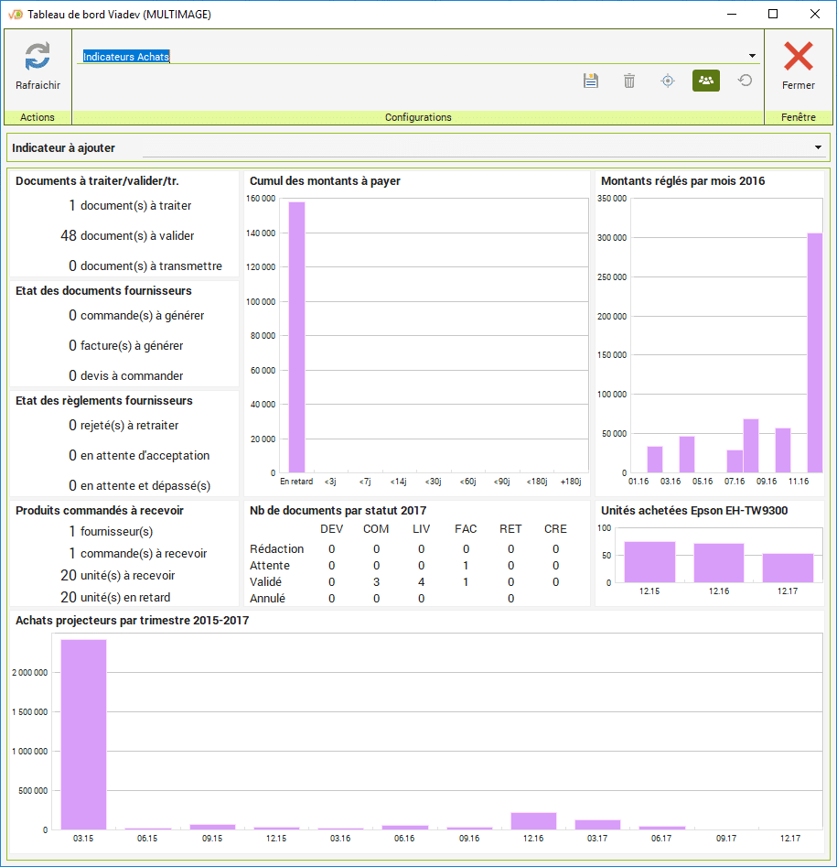The image size is (837, 867).
Task: Toggle the shared users group button
Action: click(706, 81)
